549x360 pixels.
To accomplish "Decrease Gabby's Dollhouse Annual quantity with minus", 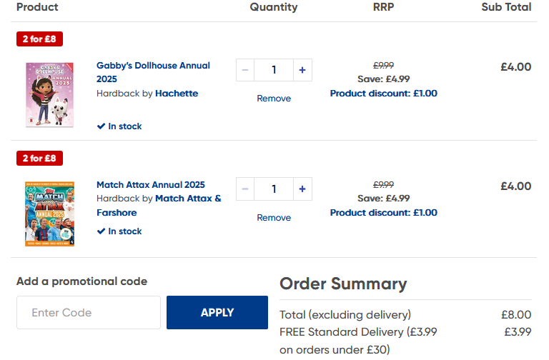I will click(245, 70).
